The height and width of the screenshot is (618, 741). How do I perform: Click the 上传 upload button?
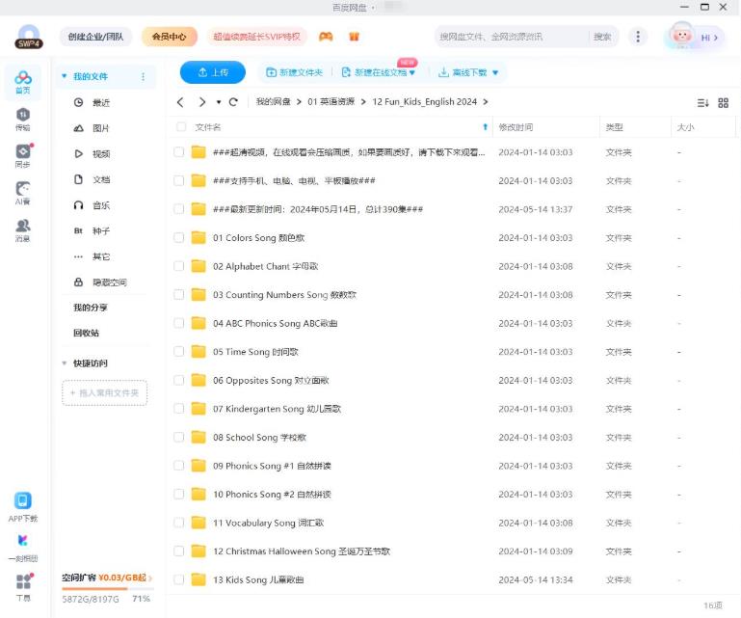213,72
